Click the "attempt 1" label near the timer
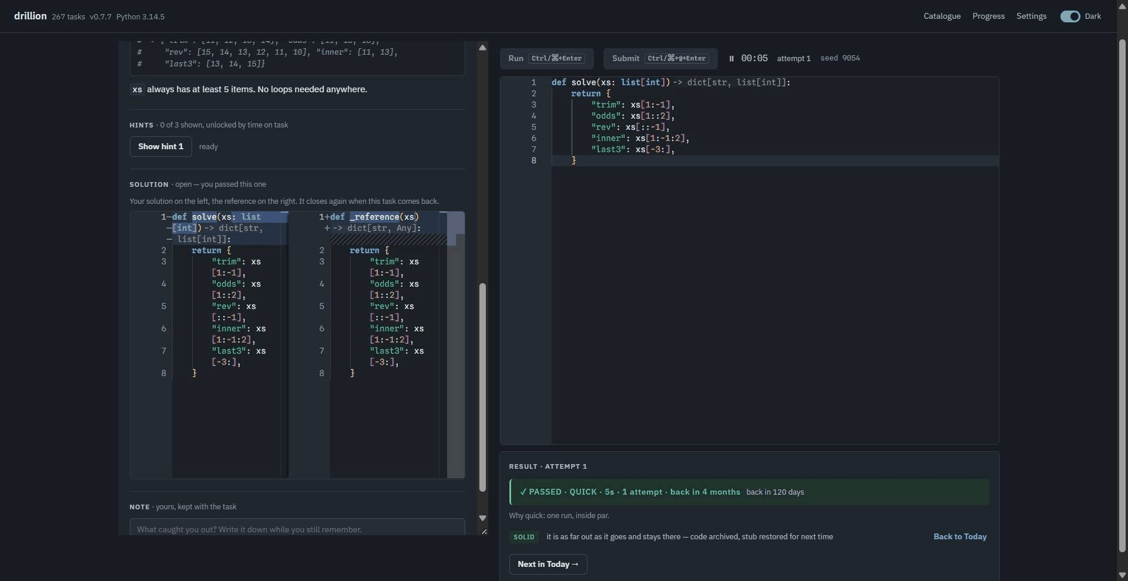The width and height of the screenshot is (1128, 581). 794,58
